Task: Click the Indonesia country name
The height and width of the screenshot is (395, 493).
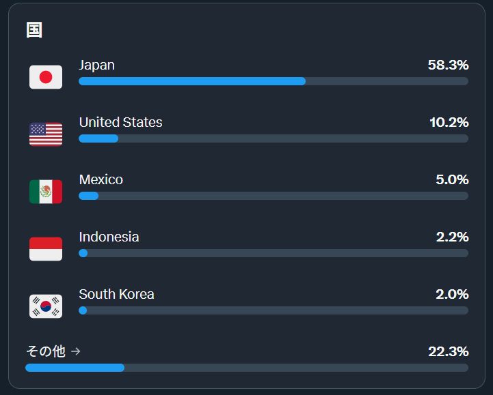Action: click(109, 237)
